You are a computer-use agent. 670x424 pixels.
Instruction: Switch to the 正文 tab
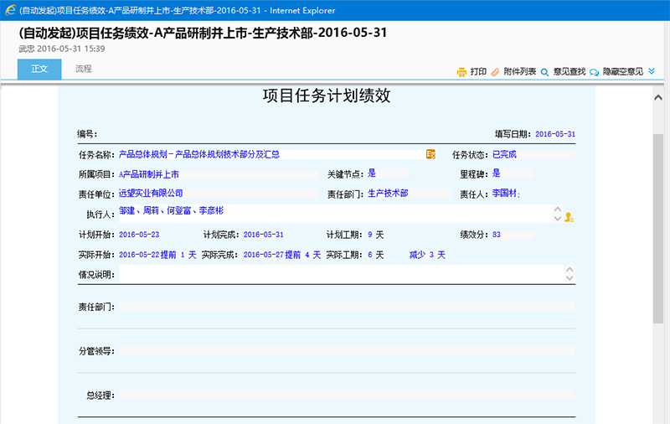coord(39,70)
